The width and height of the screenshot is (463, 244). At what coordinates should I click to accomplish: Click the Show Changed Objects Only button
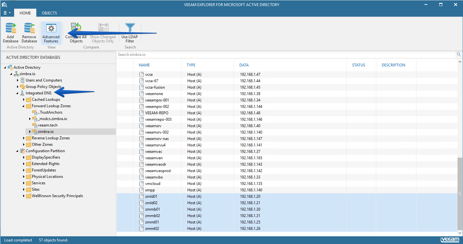(103, 33)
